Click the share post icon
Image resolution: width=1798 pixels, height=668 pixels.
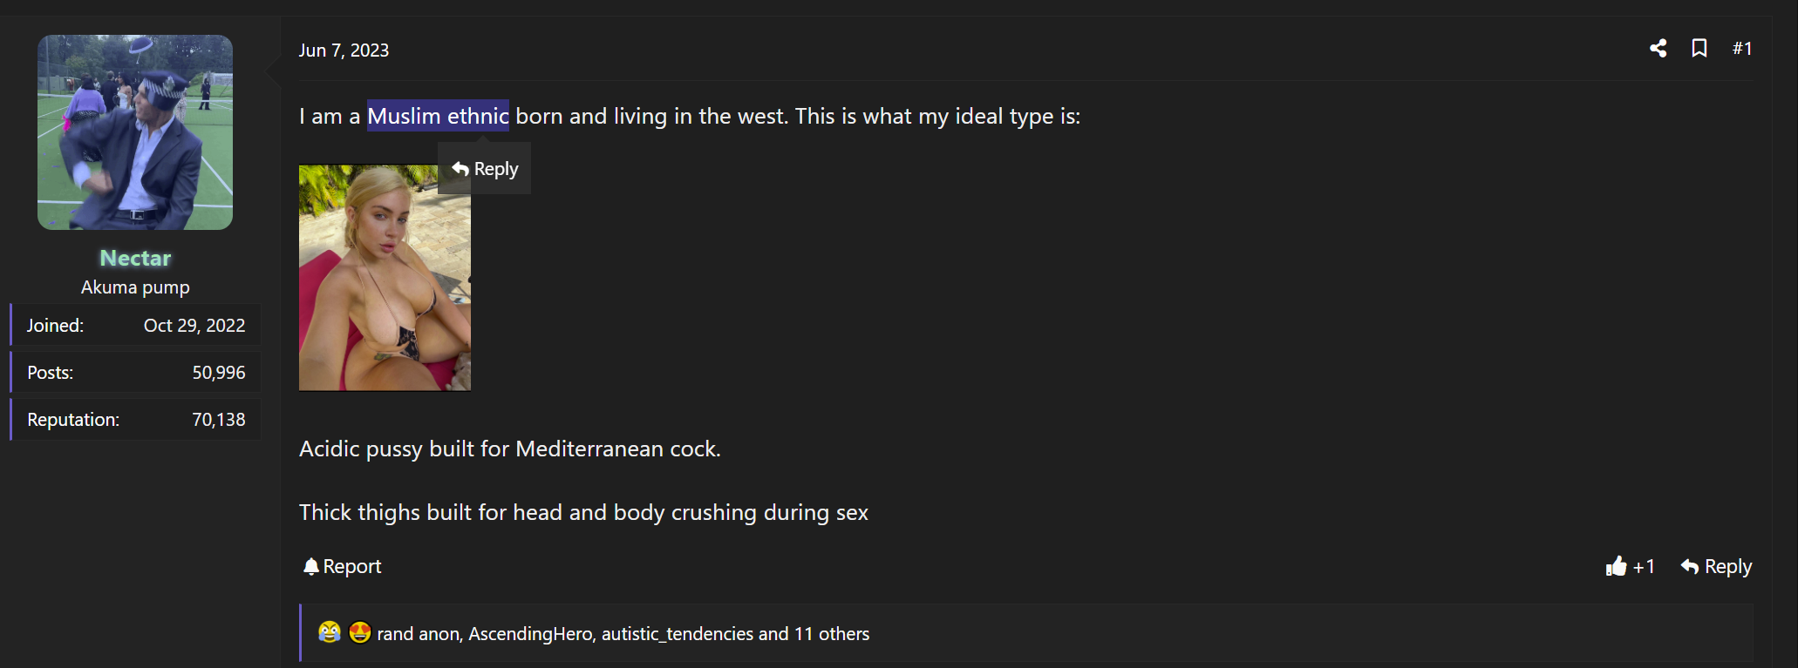pyautogui.click(x=1658, y=49)
